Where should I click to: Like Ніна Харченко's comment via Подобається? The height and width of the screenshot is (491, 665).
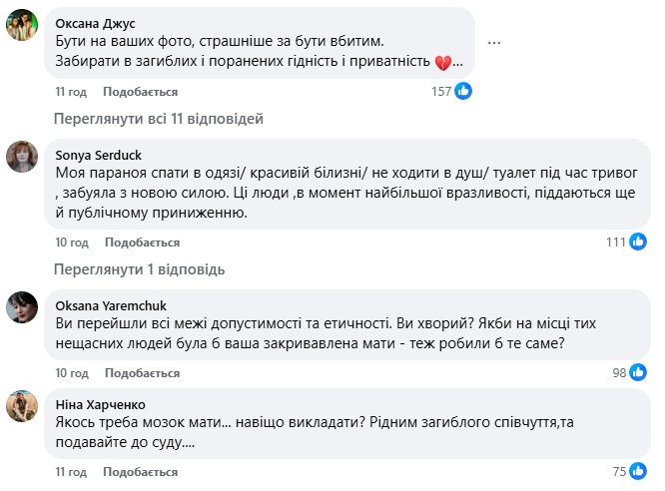point(141,473)
